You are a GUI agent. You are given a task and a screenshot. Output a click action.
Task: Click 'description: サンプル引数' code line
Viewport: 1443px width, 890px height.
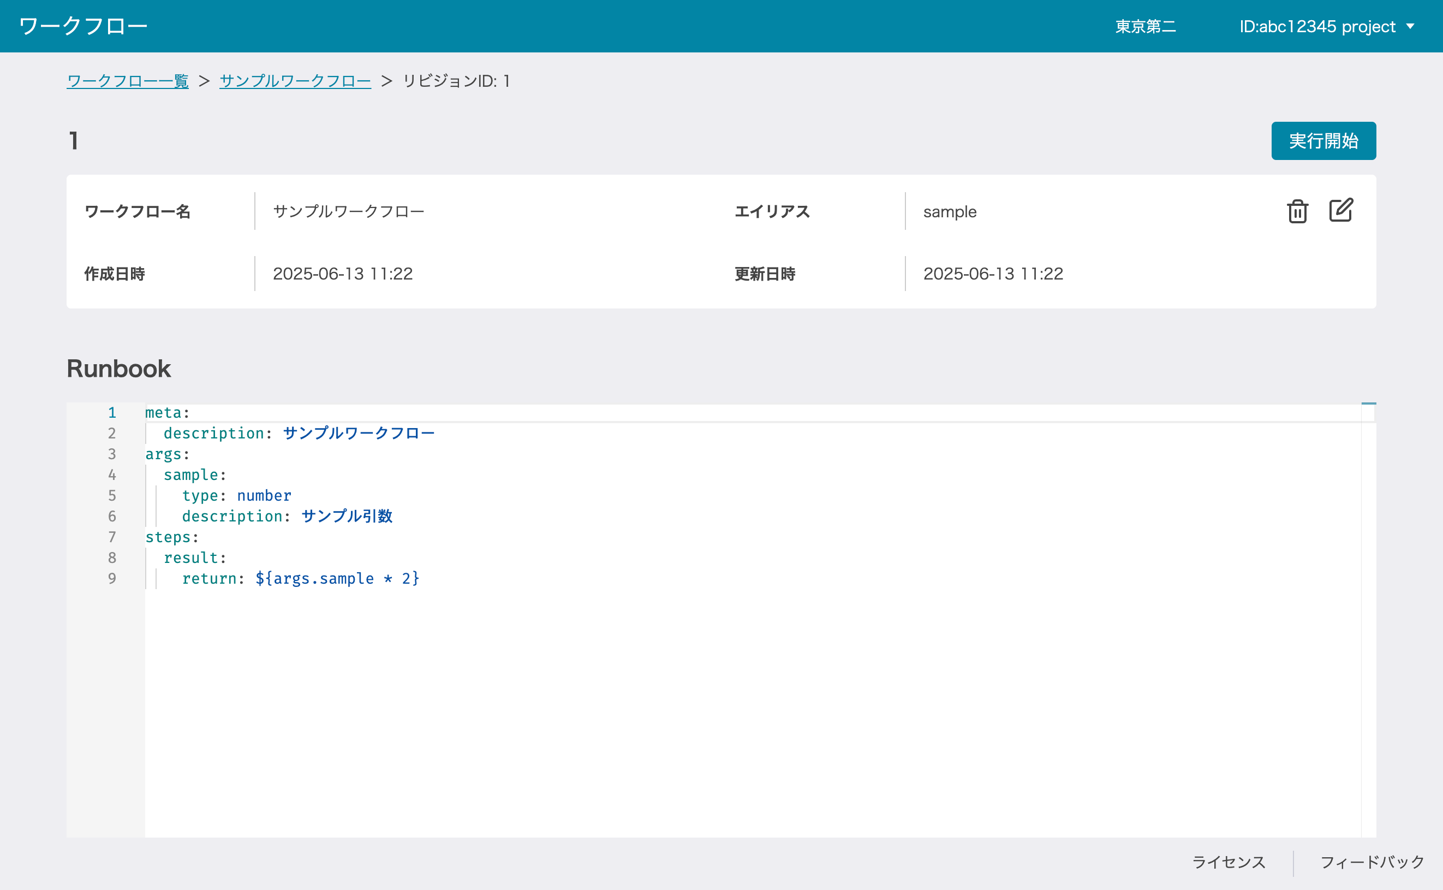point(287,516)
